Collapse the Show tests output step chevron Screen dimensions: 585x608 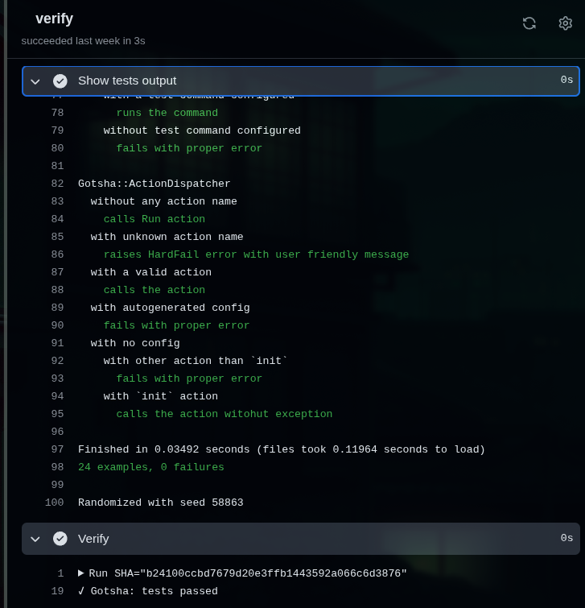pos(35,81)
